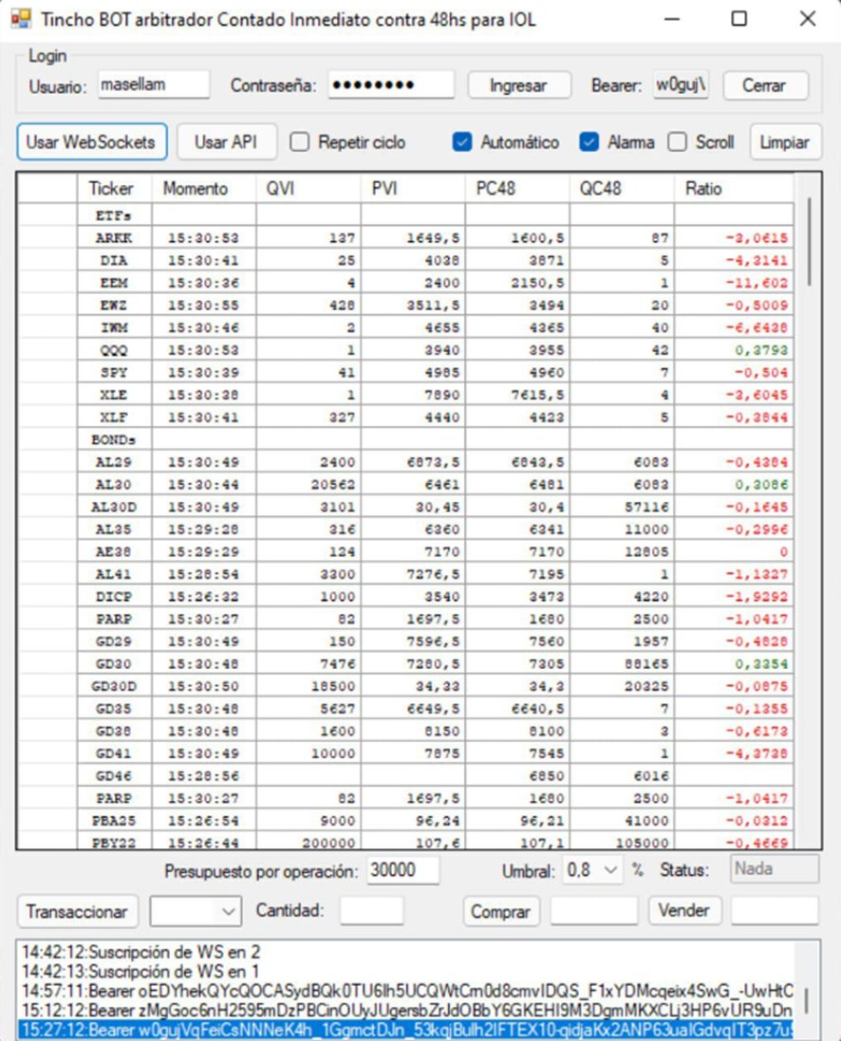Viewport: 841px width, 1041px height.
Task: Select the DICP ticker cell
Action: coord(115,597)
